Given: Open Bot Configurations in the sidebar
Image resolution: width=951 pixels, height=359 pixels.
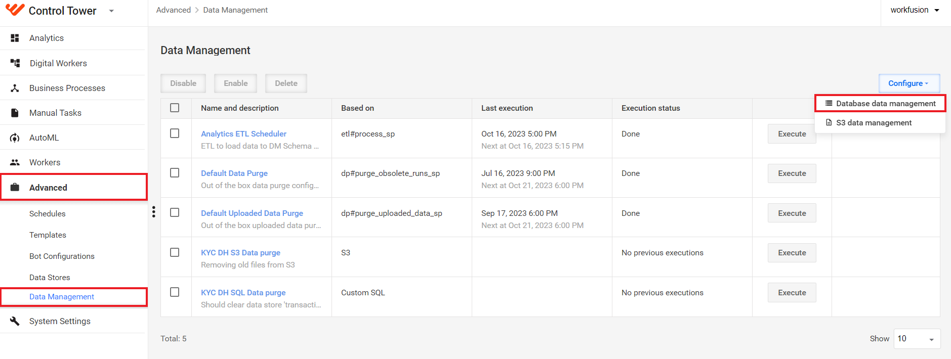Looking at the screenshot, I should click(x=62, y=256).
